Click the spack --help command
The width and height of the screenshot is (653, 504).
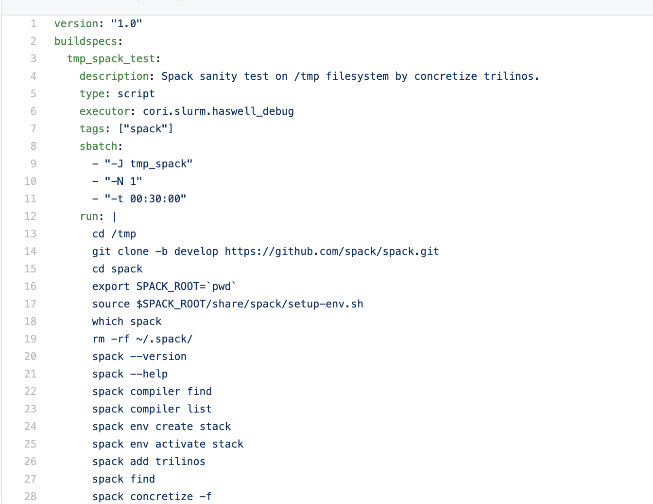point(130,374)
